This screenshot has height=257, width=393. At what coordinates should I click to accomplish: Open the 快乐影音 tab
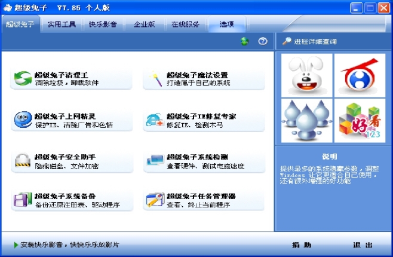coord(103,24)
